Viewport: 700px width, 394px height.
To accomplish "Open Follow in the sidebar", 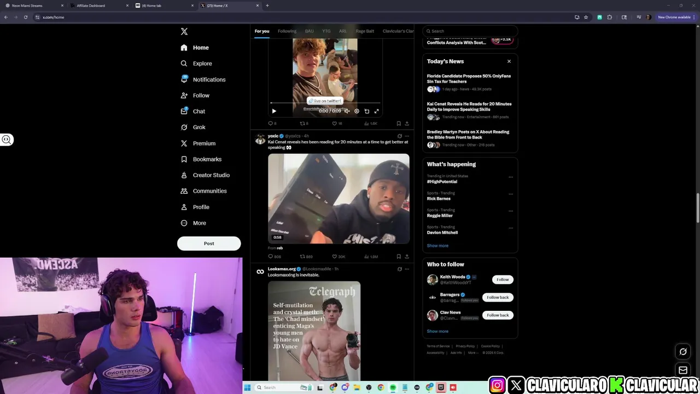I will pos(195,95).
